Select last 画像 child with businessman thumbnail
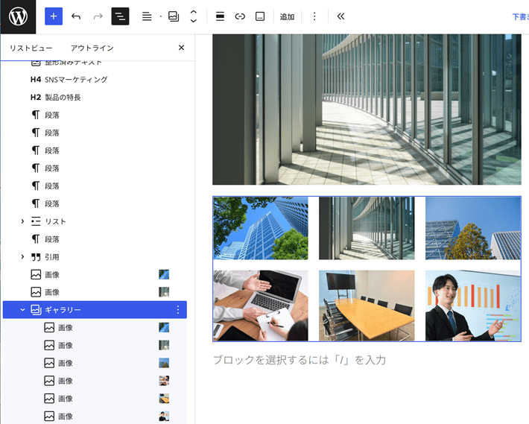The image size is (529, 424). pyautogui.click(x=95, y=417)
